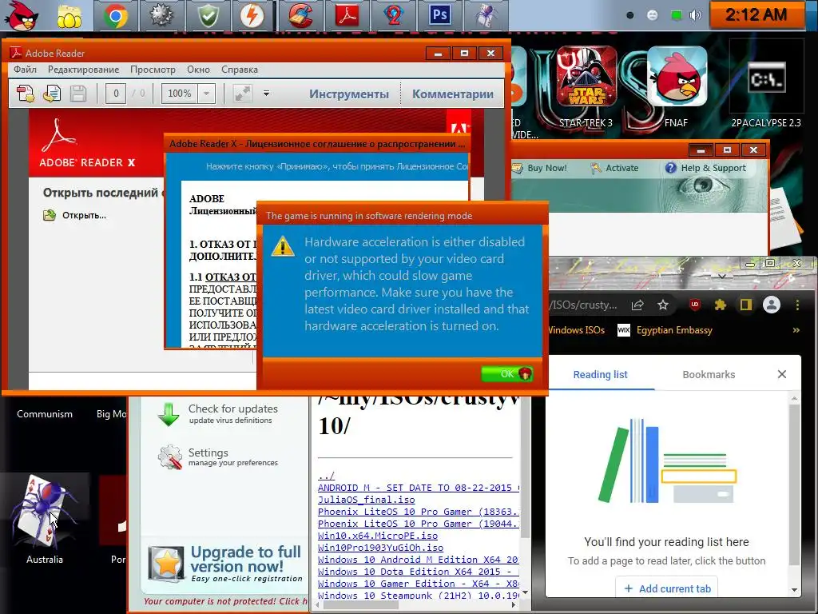This screenshot has width=818, height=614.
Task: Open the Файл menu
Action: 25,70
